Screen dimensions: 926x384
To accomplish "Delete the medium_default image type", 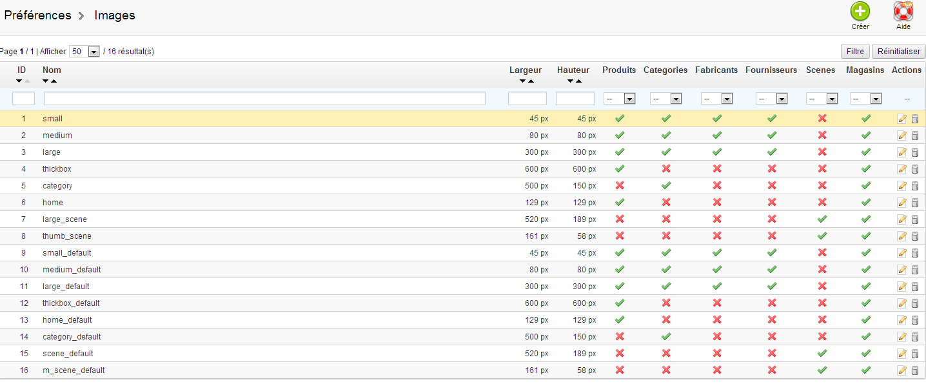I will [x=914, y=270].
